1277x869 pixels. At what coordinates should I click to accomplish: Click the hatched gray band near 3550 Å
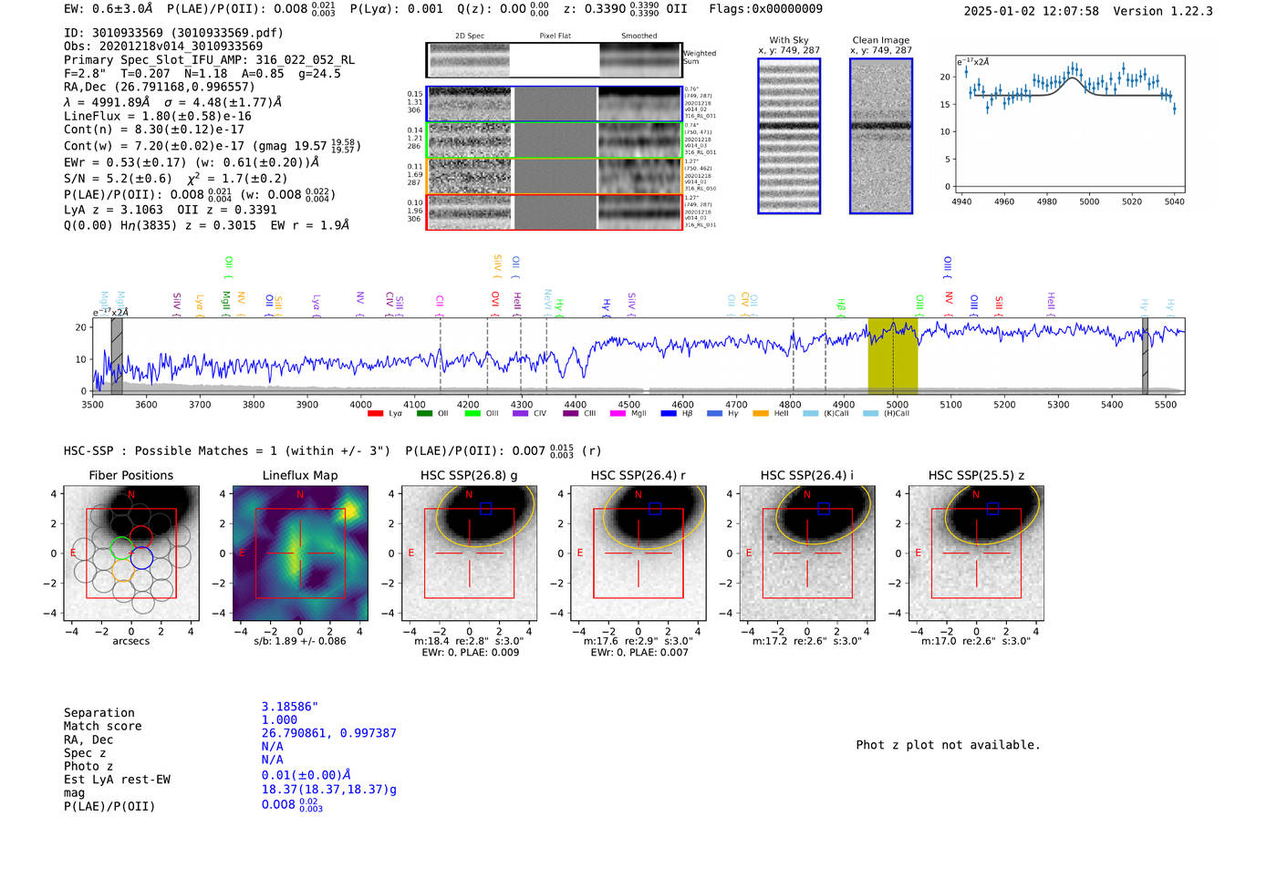pos(117,356)
